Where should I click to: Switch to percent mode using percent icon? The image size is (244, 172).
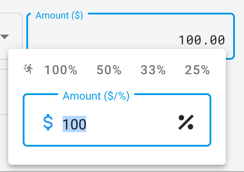pos(186,122)
